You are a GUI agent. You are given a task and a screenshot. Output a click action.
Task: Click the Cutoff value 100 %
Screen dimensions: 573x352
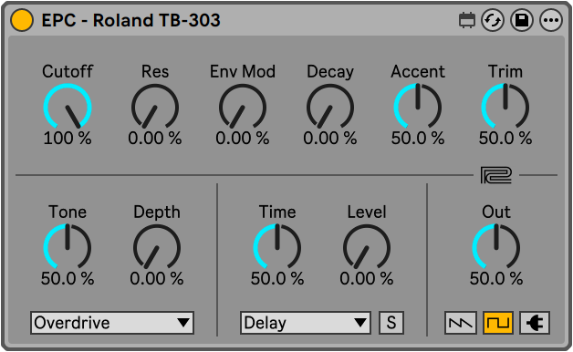pos(68,139)
